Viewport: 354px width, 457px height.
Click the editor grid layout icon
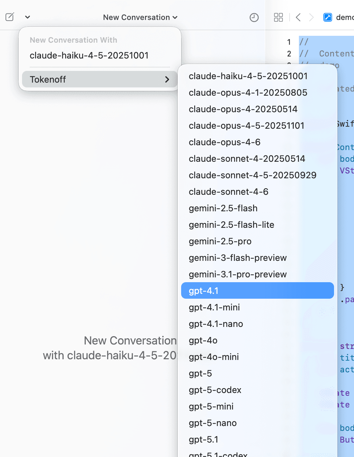point(278,18)
